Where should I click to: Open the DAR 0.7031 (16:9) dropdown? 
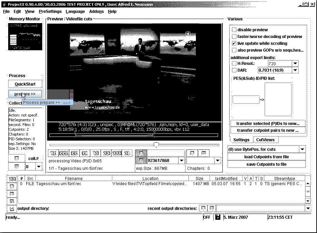click(x=295, y=70)
